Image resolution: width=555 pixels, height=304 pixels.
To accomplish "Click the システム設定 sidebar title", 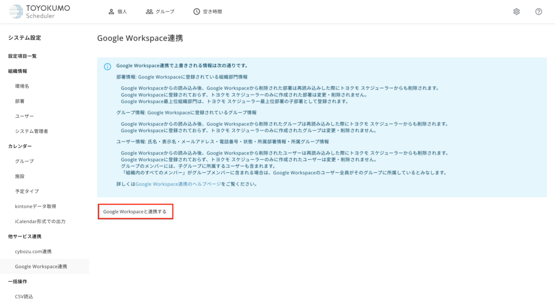I will pos(24,38).
